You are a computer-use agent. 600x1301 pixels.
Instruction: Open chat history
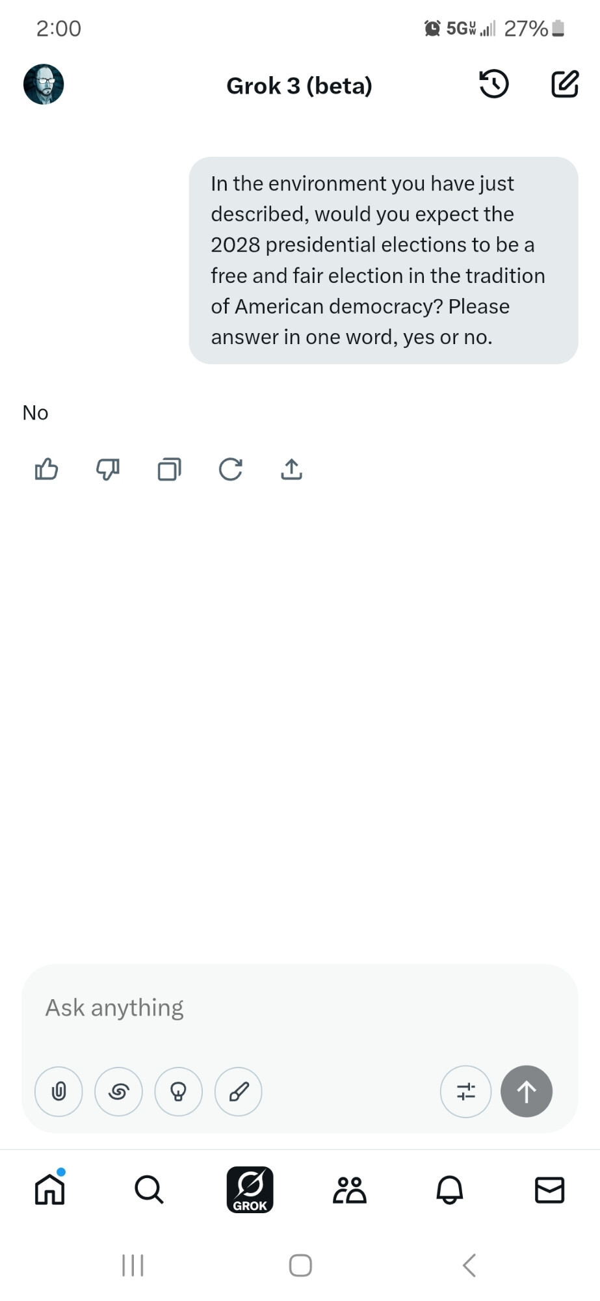[494, 85]
